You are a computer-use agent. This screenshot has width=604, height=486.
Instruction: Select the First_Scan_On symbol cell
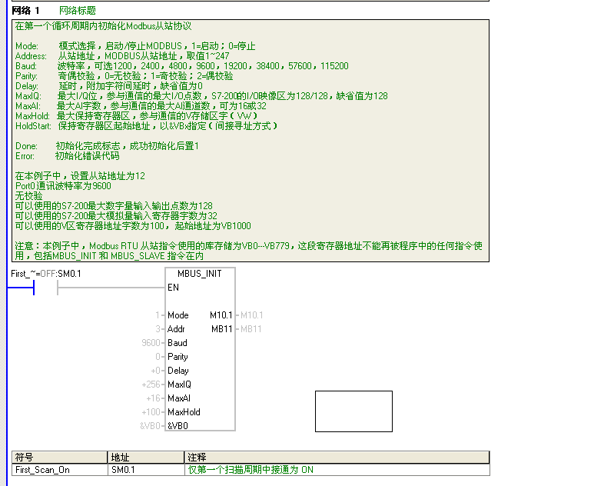[59, 470]
